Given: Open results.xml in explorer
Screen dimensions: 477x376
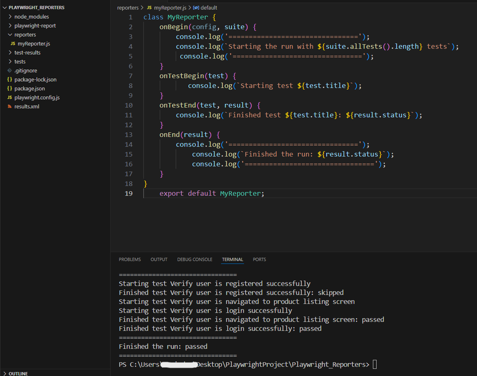Looking at the screenshot, I should (27, 106).
